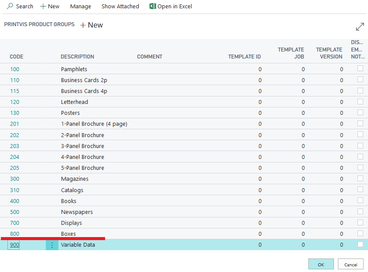Viewport: 368px width, 272px height.
Task: Click New in the top toolbar
Action: [x=50, y=7]
